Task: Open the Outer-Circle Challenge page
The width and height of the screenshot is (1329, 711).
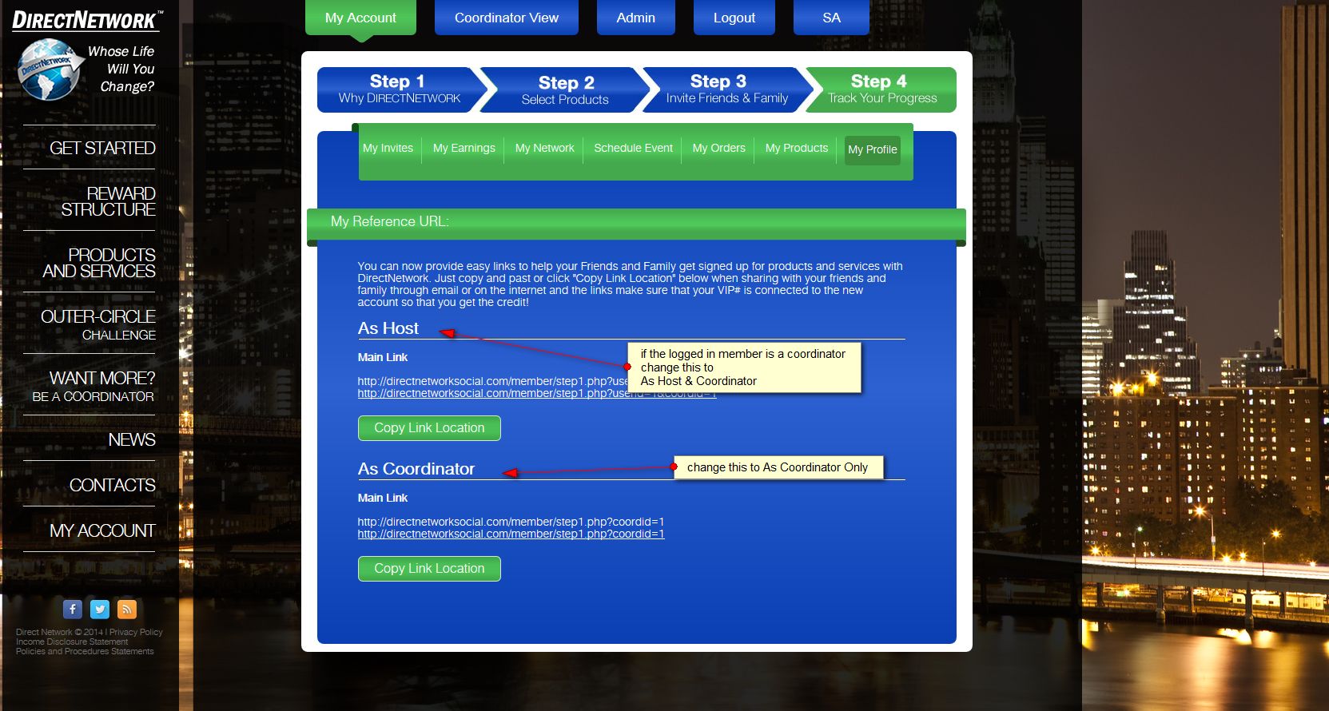Action: pyautogui.click(x=98, y=324)
